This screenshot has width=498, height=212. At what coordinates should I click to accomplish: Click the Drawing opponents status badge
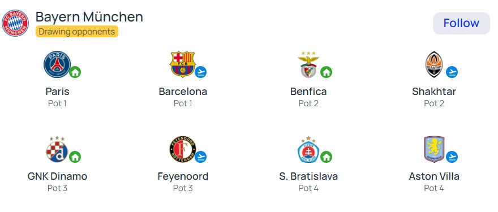(77, 32)
